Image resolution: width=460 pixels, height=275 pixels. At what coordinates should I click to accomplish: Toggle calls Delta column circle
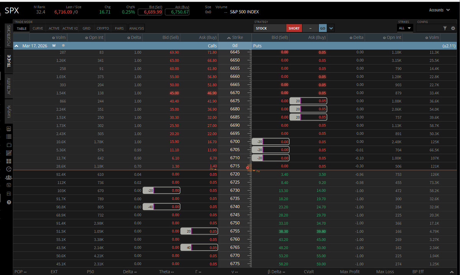point(128,38)
